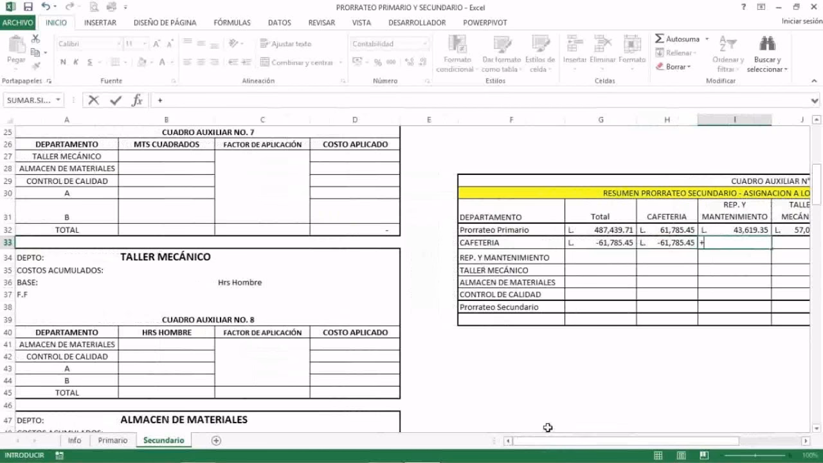This screenshot has height=463, width=823.
Task: Click the Borrar eraser icon
Action: 660,67
